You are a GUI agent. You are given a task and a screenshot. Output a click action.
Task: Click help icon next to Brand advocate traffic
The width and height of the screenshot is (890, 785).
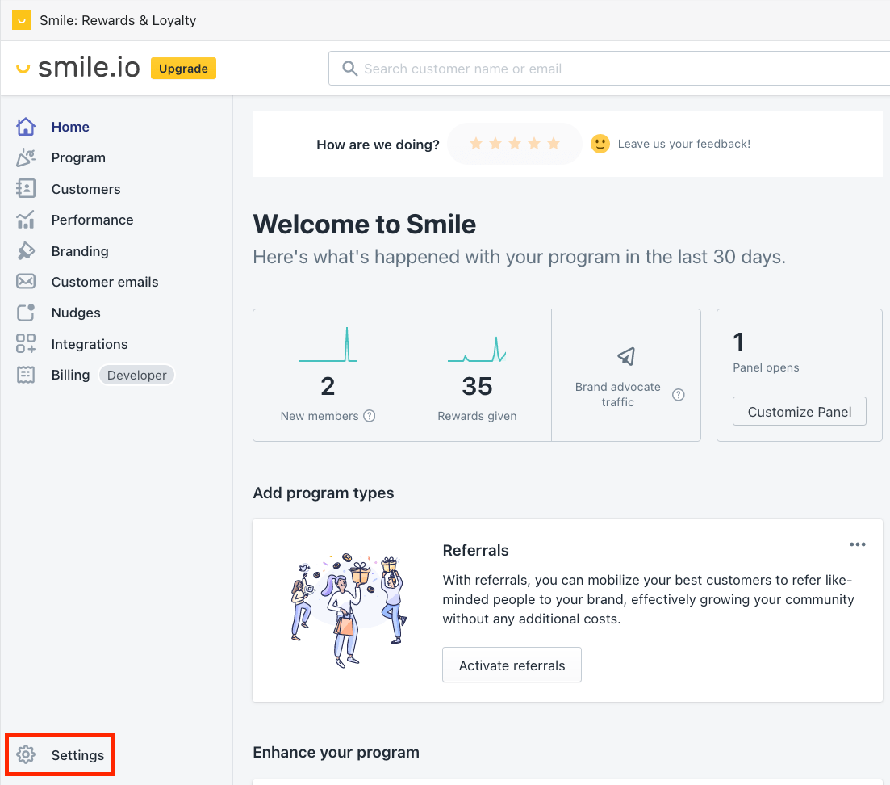[x=679, y=395]
